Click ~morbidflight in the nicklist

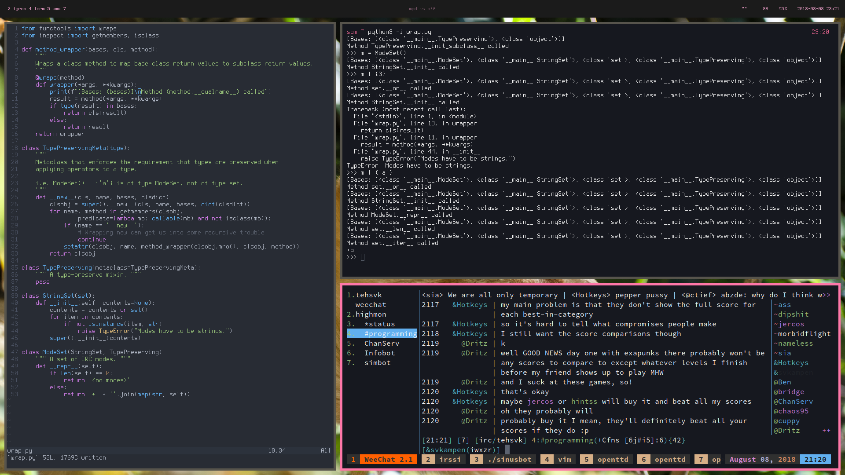(x=802, y=333)
